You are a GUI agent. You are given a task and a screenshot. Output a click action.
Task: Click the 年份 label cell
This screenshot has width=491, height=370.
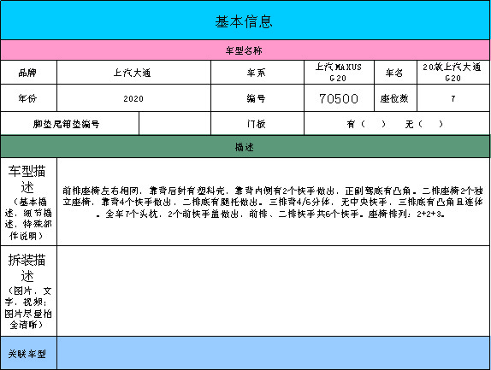point(28,98)
